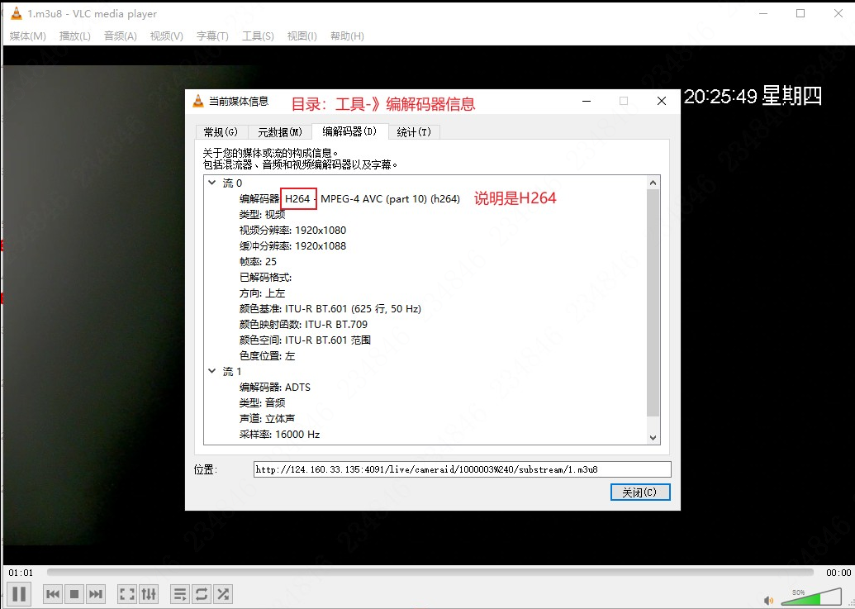Select the 色度位置: 左 row

click(267, 356)
